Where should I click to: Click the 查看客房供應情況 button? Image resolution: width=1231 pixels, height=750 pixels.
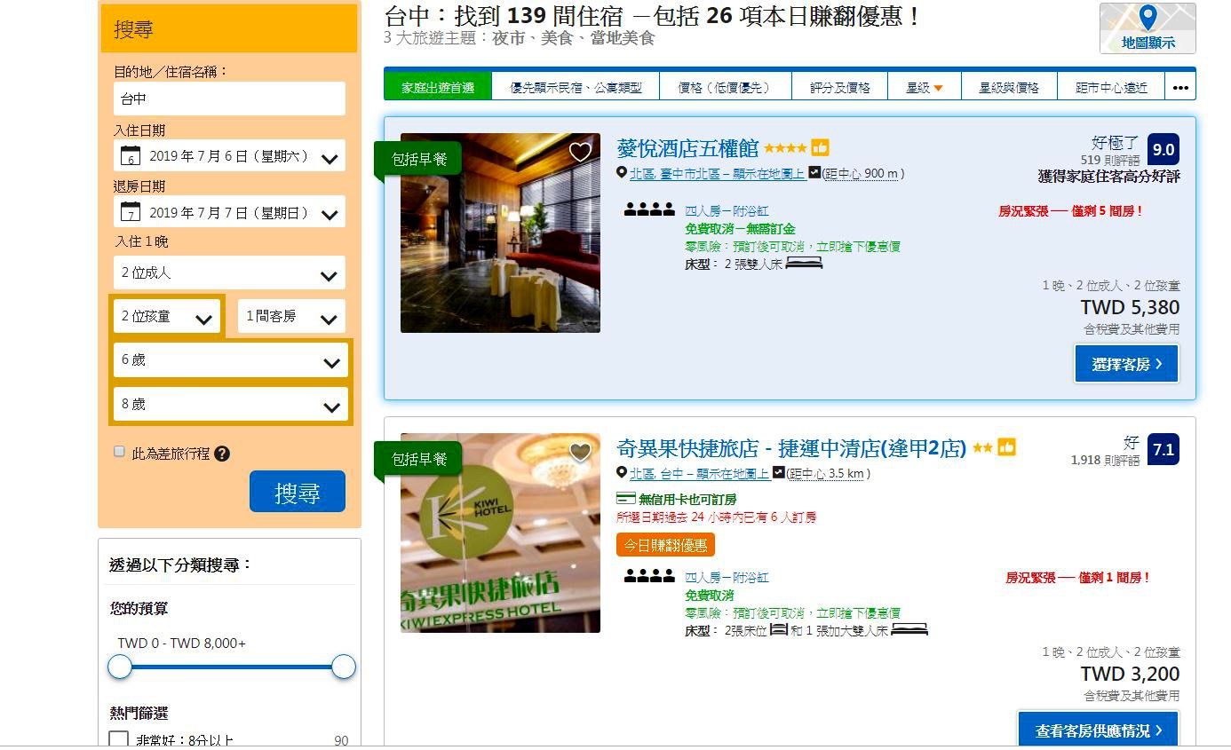[x=1098, y=730]
